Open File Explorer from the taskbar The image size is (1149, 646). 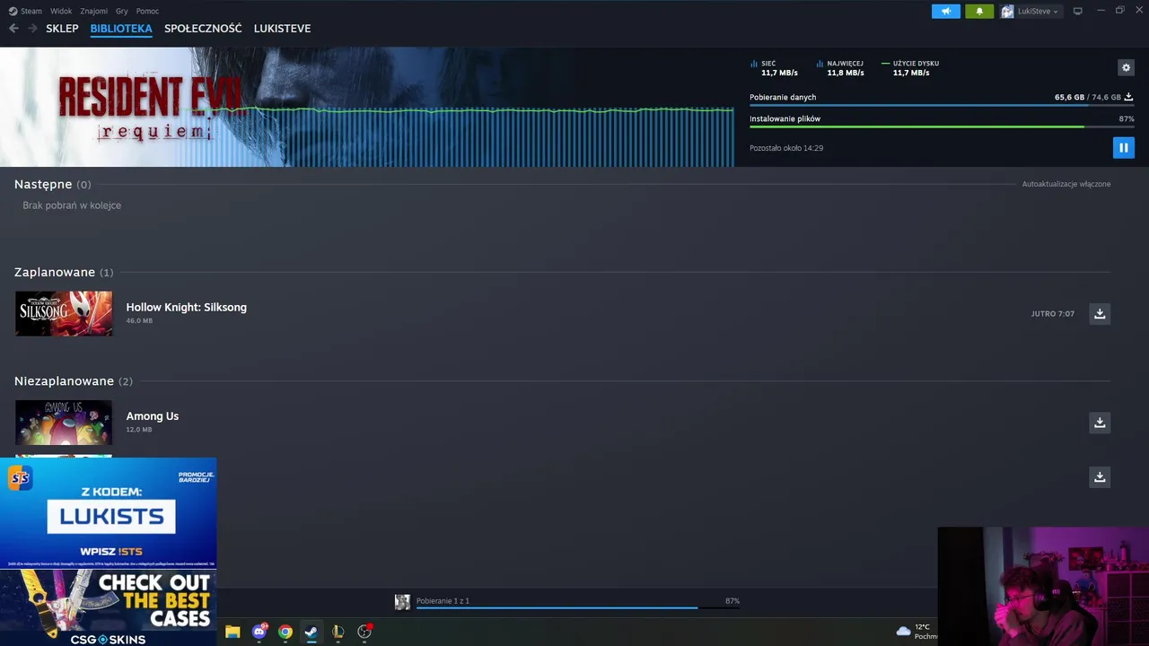(232, 632)
